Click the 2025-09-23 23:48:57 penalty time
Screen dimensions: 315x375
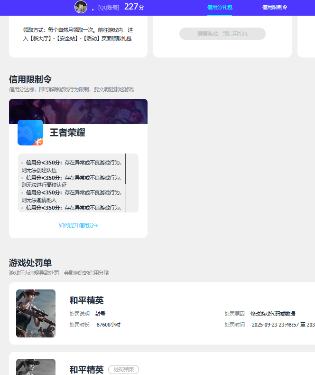275,325
